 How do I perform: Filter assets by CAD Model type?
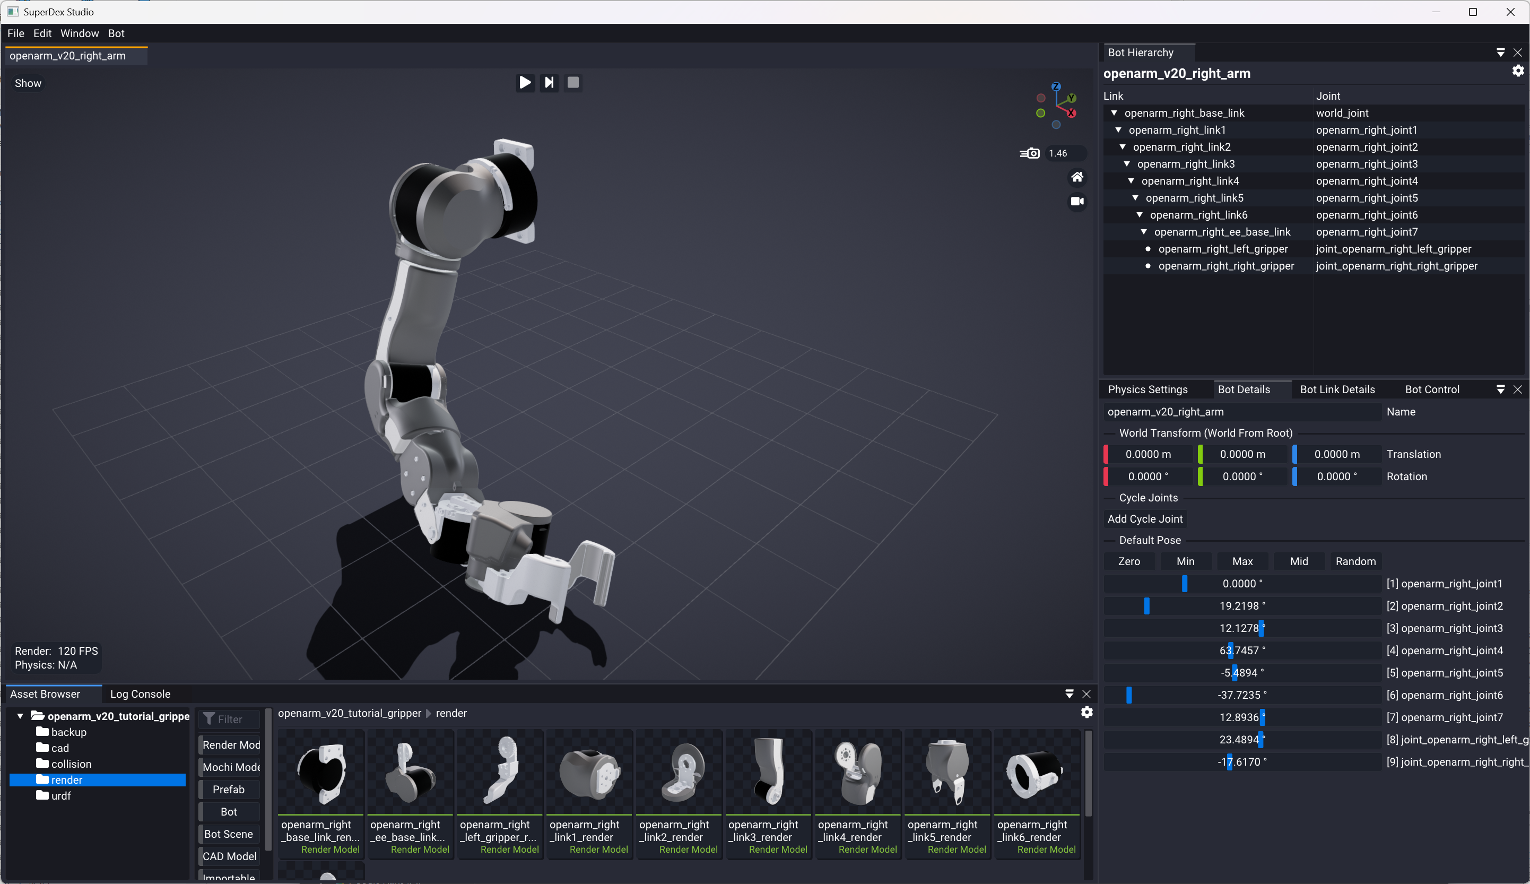[229, 856]
